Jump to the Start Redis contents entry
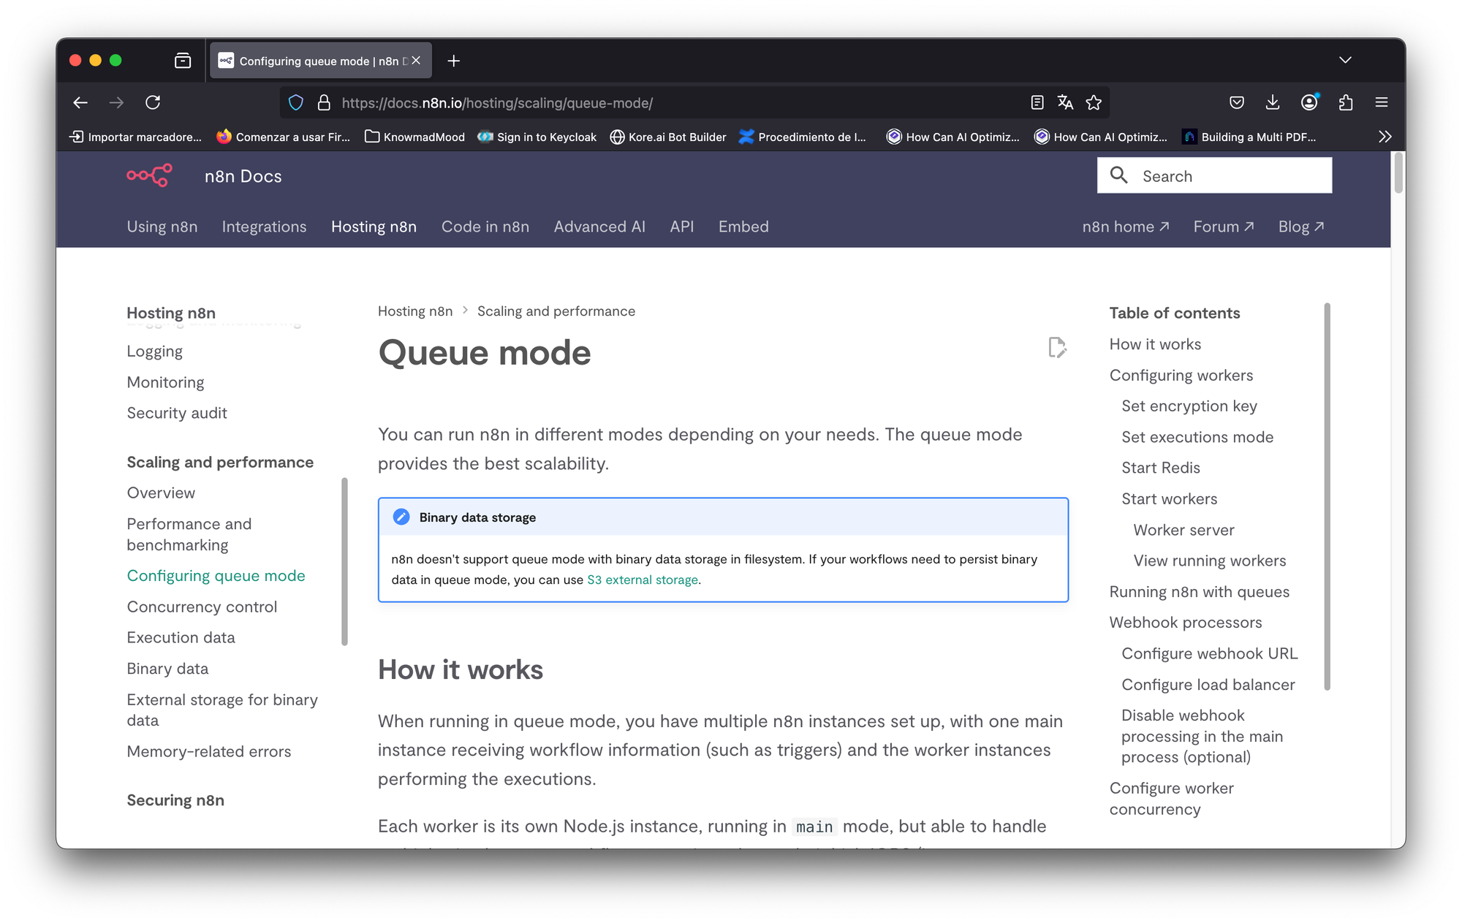This screenshot has width=1462, height=923. (1161, 468)
